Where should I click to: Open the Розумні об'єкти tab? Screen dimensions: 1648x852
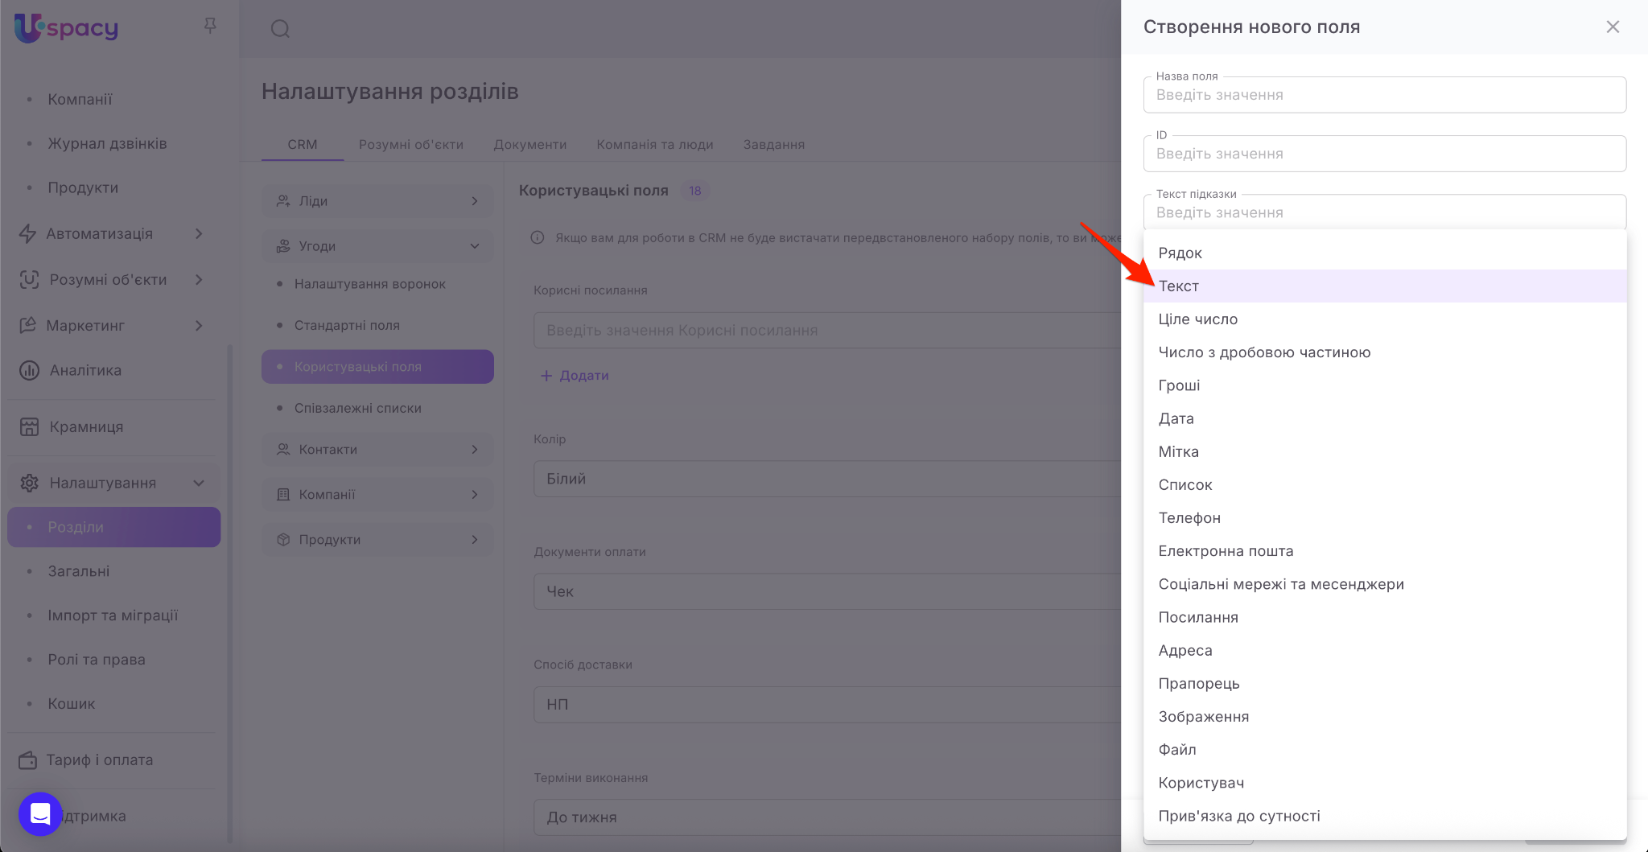click(x=410, y=144)
